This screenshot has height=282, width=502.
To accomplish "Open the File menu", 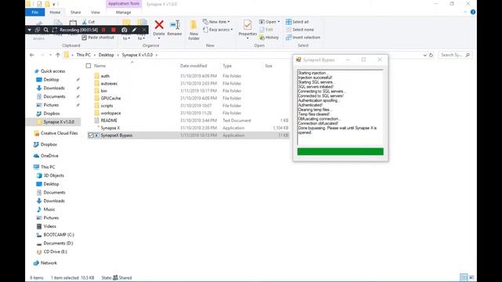I will point(35,13).
